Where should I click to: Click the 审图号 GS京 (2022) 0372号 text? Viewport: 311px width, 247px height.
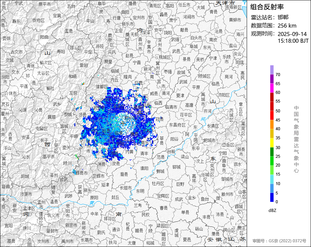click(279, 241)
